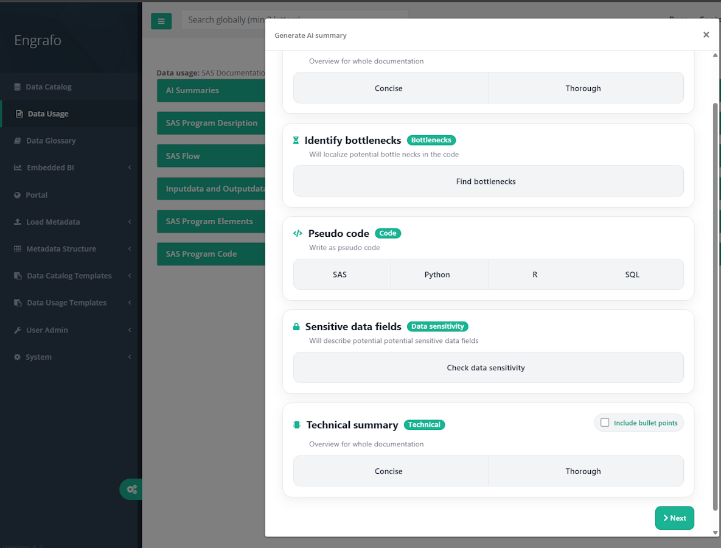Choose Thorough for Technical summary
This screenshot has height=548, width=721.
pos(583,471)
